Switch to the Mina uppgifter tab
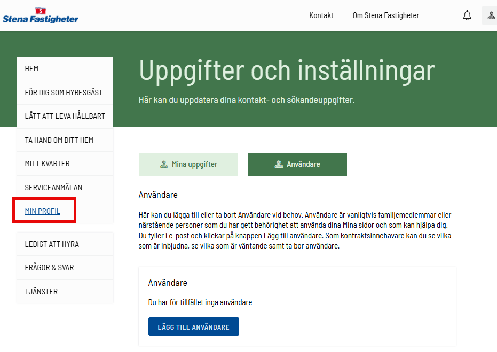497x352 pixels. click(188, 164)
